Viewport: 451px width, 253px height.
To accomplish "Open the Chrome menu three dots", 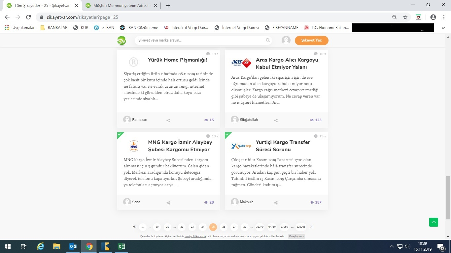I will coord(443,17).
